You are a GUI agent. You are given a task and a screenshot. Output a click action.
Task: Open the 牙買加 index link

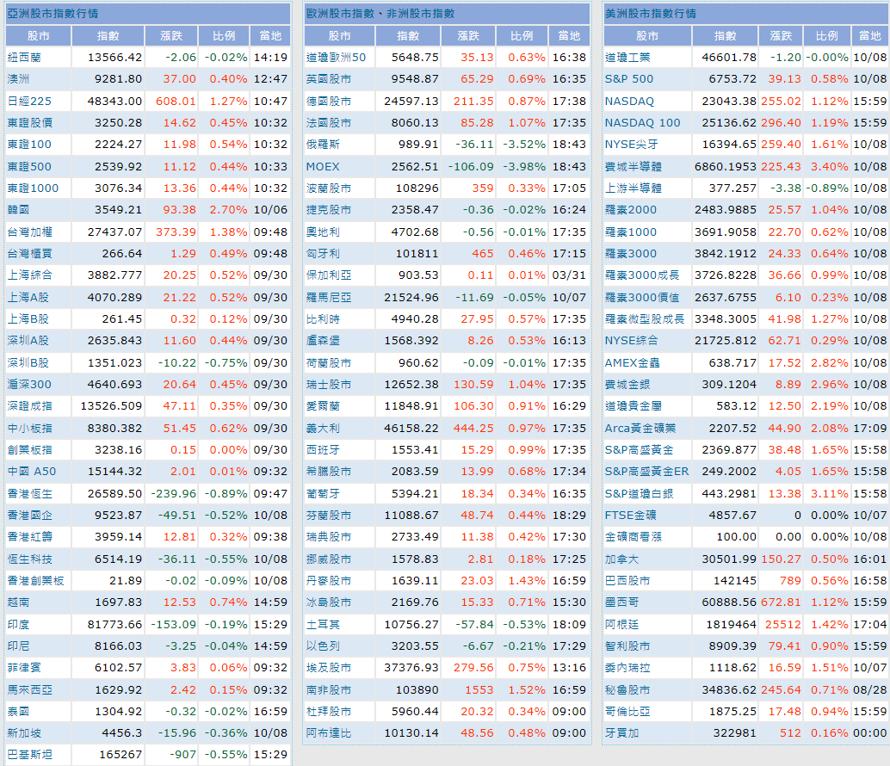tap(621, 733)
